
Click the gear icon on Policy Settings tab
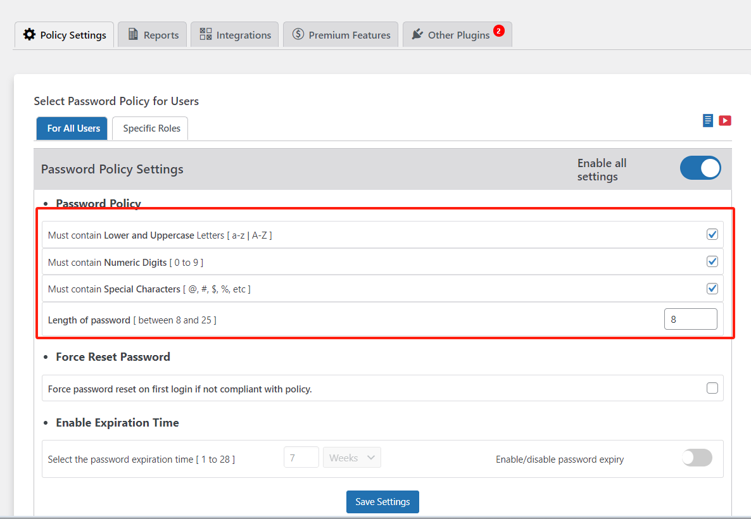[x=29, y=35]
